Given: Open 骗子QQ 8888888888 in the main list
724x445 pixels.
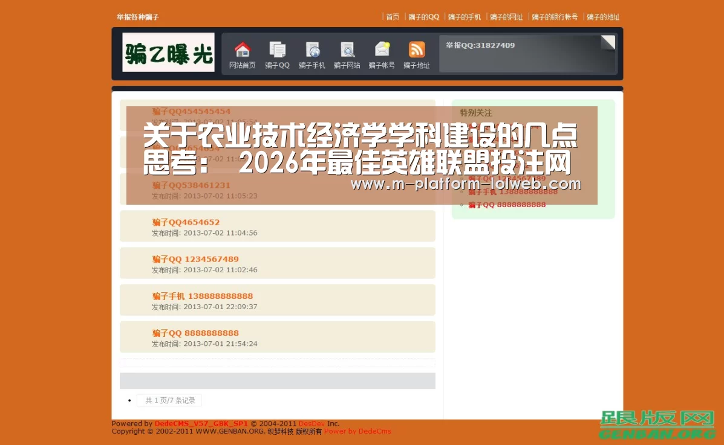Looking at the screenshot, I should click(x=195, y=333).
